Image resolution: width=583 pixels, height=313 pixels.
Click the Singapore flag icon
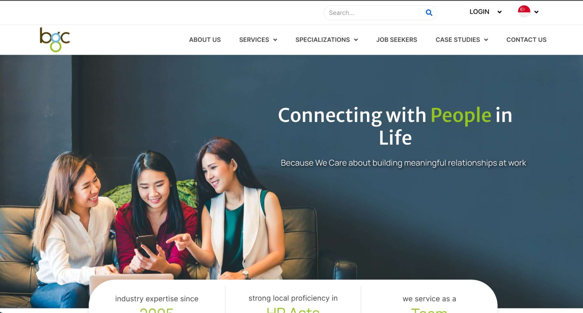(x=524, y=11)
